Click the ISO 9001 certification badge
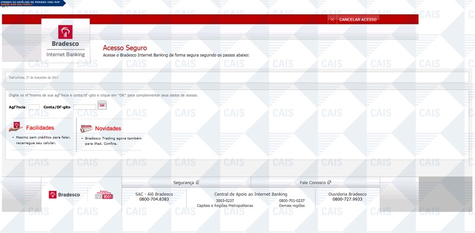 click(104, 195)
